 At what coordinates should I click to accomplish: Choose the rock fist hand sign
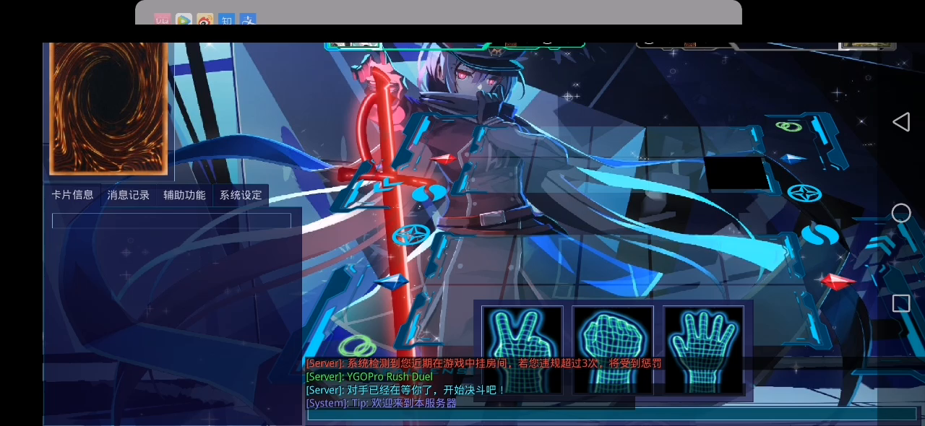[x=613, y=350]
